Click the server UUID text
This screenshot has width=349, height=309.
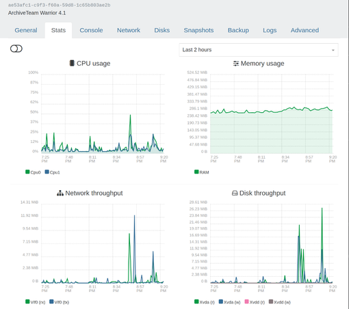59,5
